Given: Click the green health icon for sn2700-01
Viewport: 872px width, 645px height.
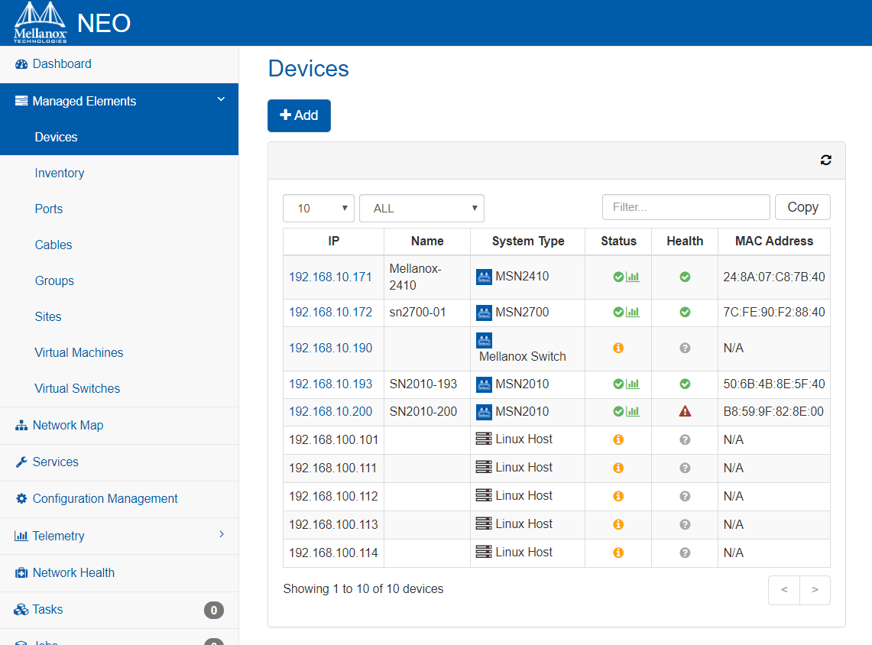Looking at the screenshot, I should (x=685, y=313).
